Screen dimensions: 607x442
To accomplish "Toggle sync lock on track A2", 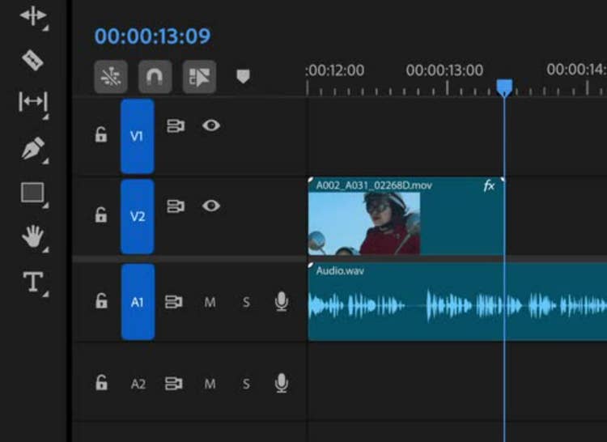I will pos(173,384).
